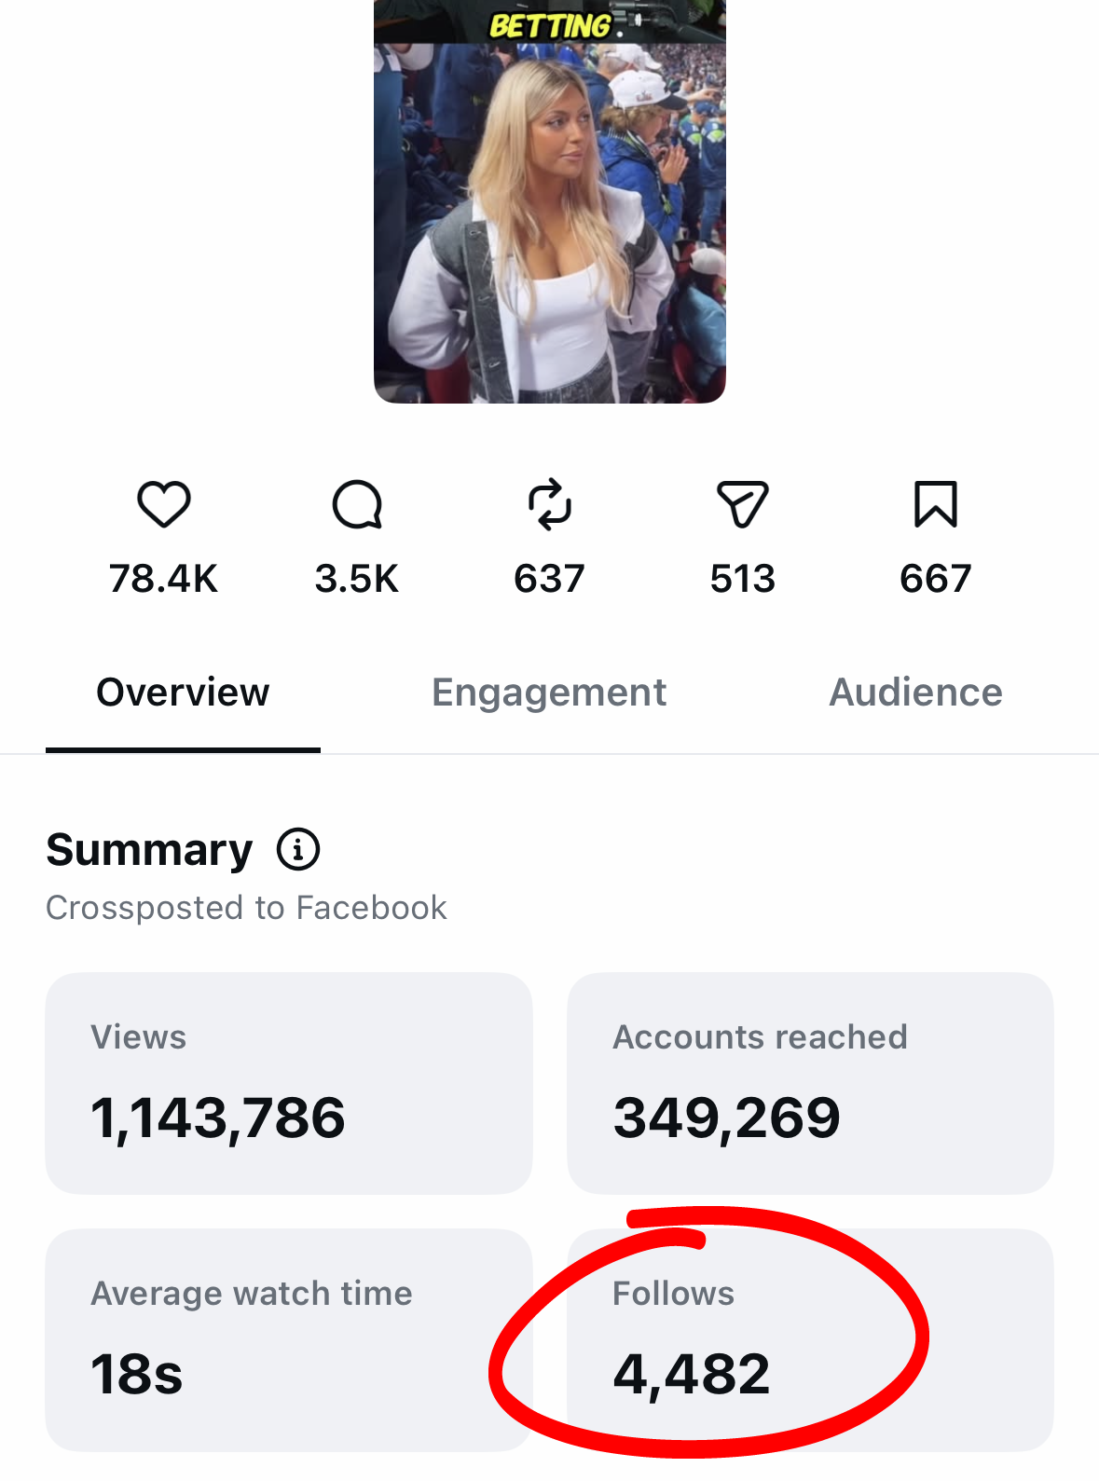This screenshot has width=1099, height=1481.
Task: Tap the 637 reposts count
Action: click(549, 579)
